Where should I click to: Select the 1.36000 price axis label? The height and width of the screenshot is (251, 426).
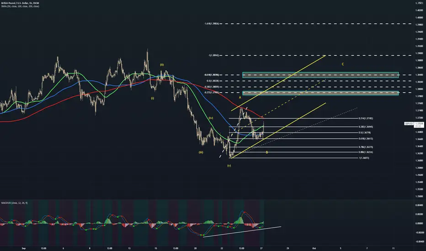click(419, 160)
